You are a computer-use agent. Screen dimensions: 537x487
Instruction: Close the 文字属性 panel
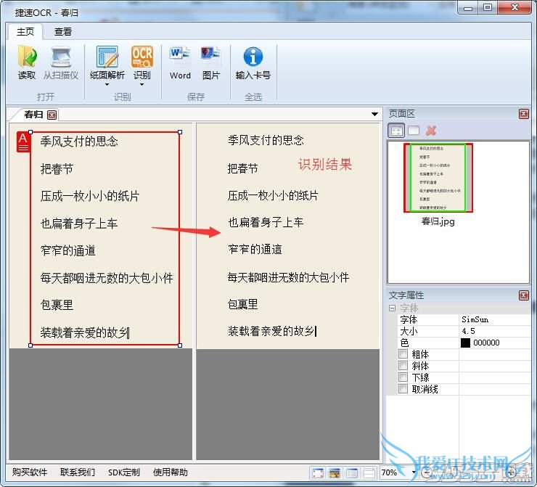point(524,295)
